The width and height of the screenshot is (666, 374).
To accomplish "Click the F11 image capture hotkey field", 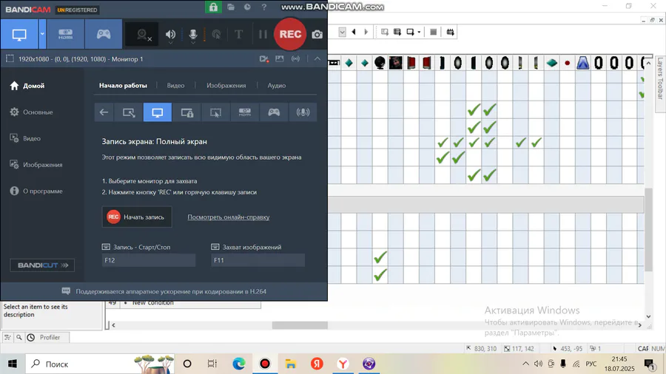I will point(258,260).
